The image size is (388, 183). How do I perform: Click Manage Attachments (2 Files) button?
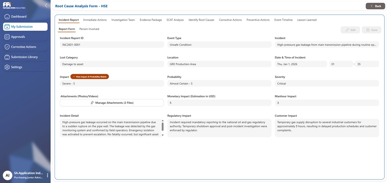(x=112, y=103)
